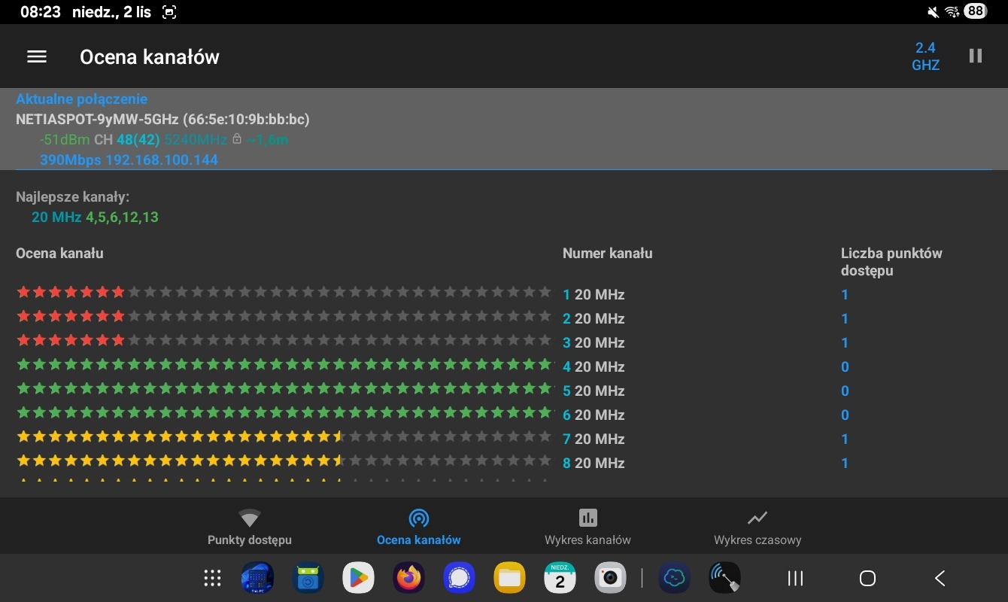Switch to Punkty dostępu tab

pos(250,527)
